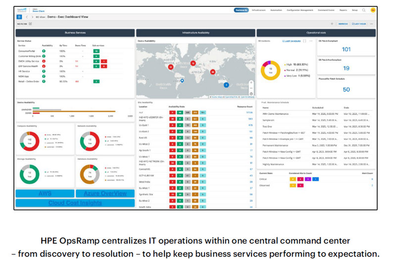Open the Command Center menu
This screenshot has width=396, height=259.
[326, 10]
